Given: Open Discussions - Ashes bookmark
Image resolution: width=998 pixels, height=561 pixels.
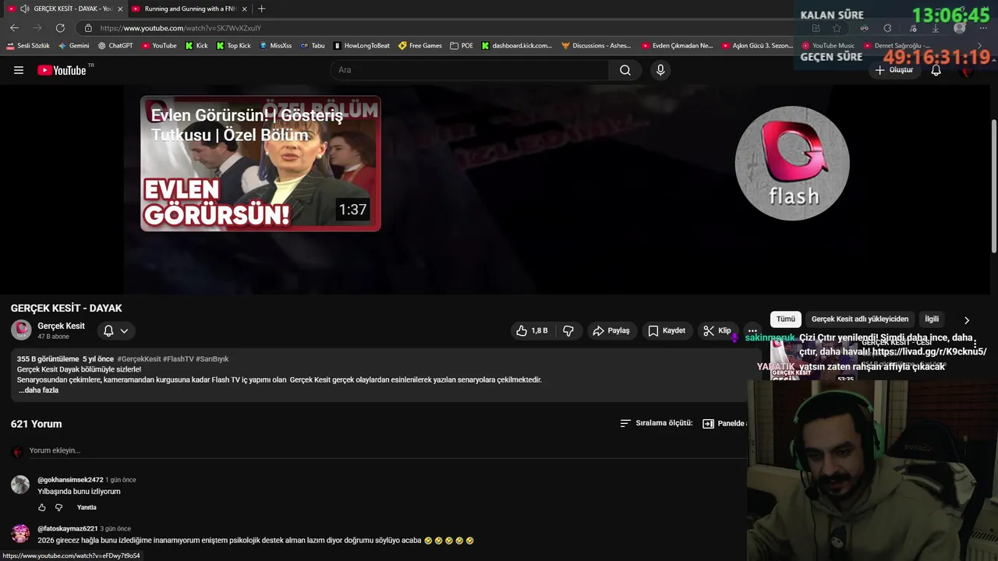Looking at the screenshot, I should tap(596, 46).
